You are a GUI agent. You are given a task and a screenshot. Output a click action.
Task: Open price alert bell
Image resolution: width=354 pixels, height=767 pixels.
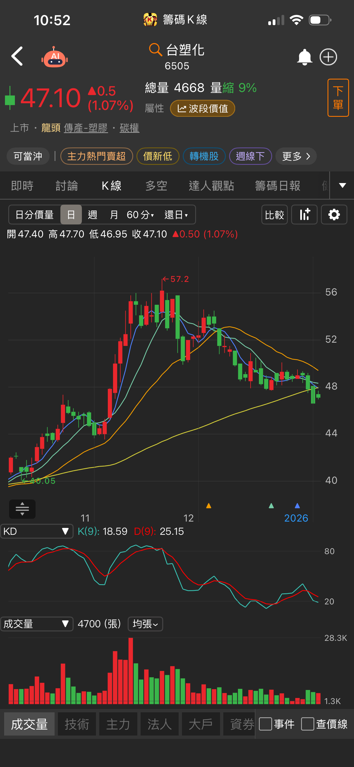click(304, 57)
